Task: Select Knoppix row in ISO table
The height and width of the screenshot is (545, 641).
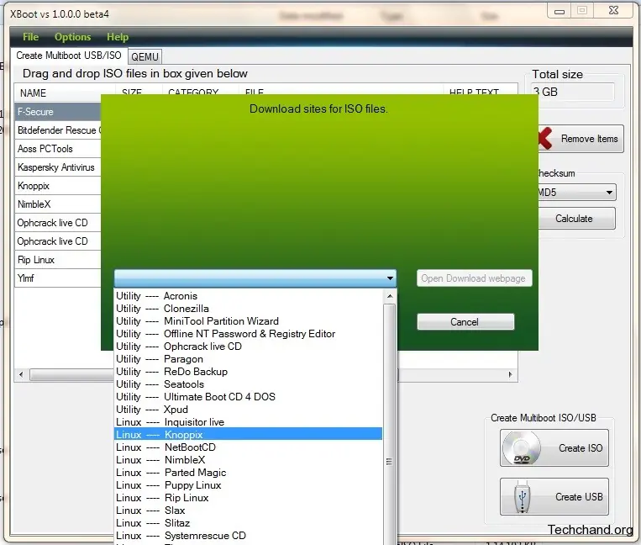Action: (58, 186)
